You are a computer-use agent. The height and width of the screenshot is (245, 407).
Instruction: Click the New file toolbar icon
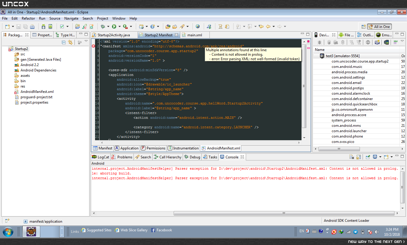tap(7, 26)
